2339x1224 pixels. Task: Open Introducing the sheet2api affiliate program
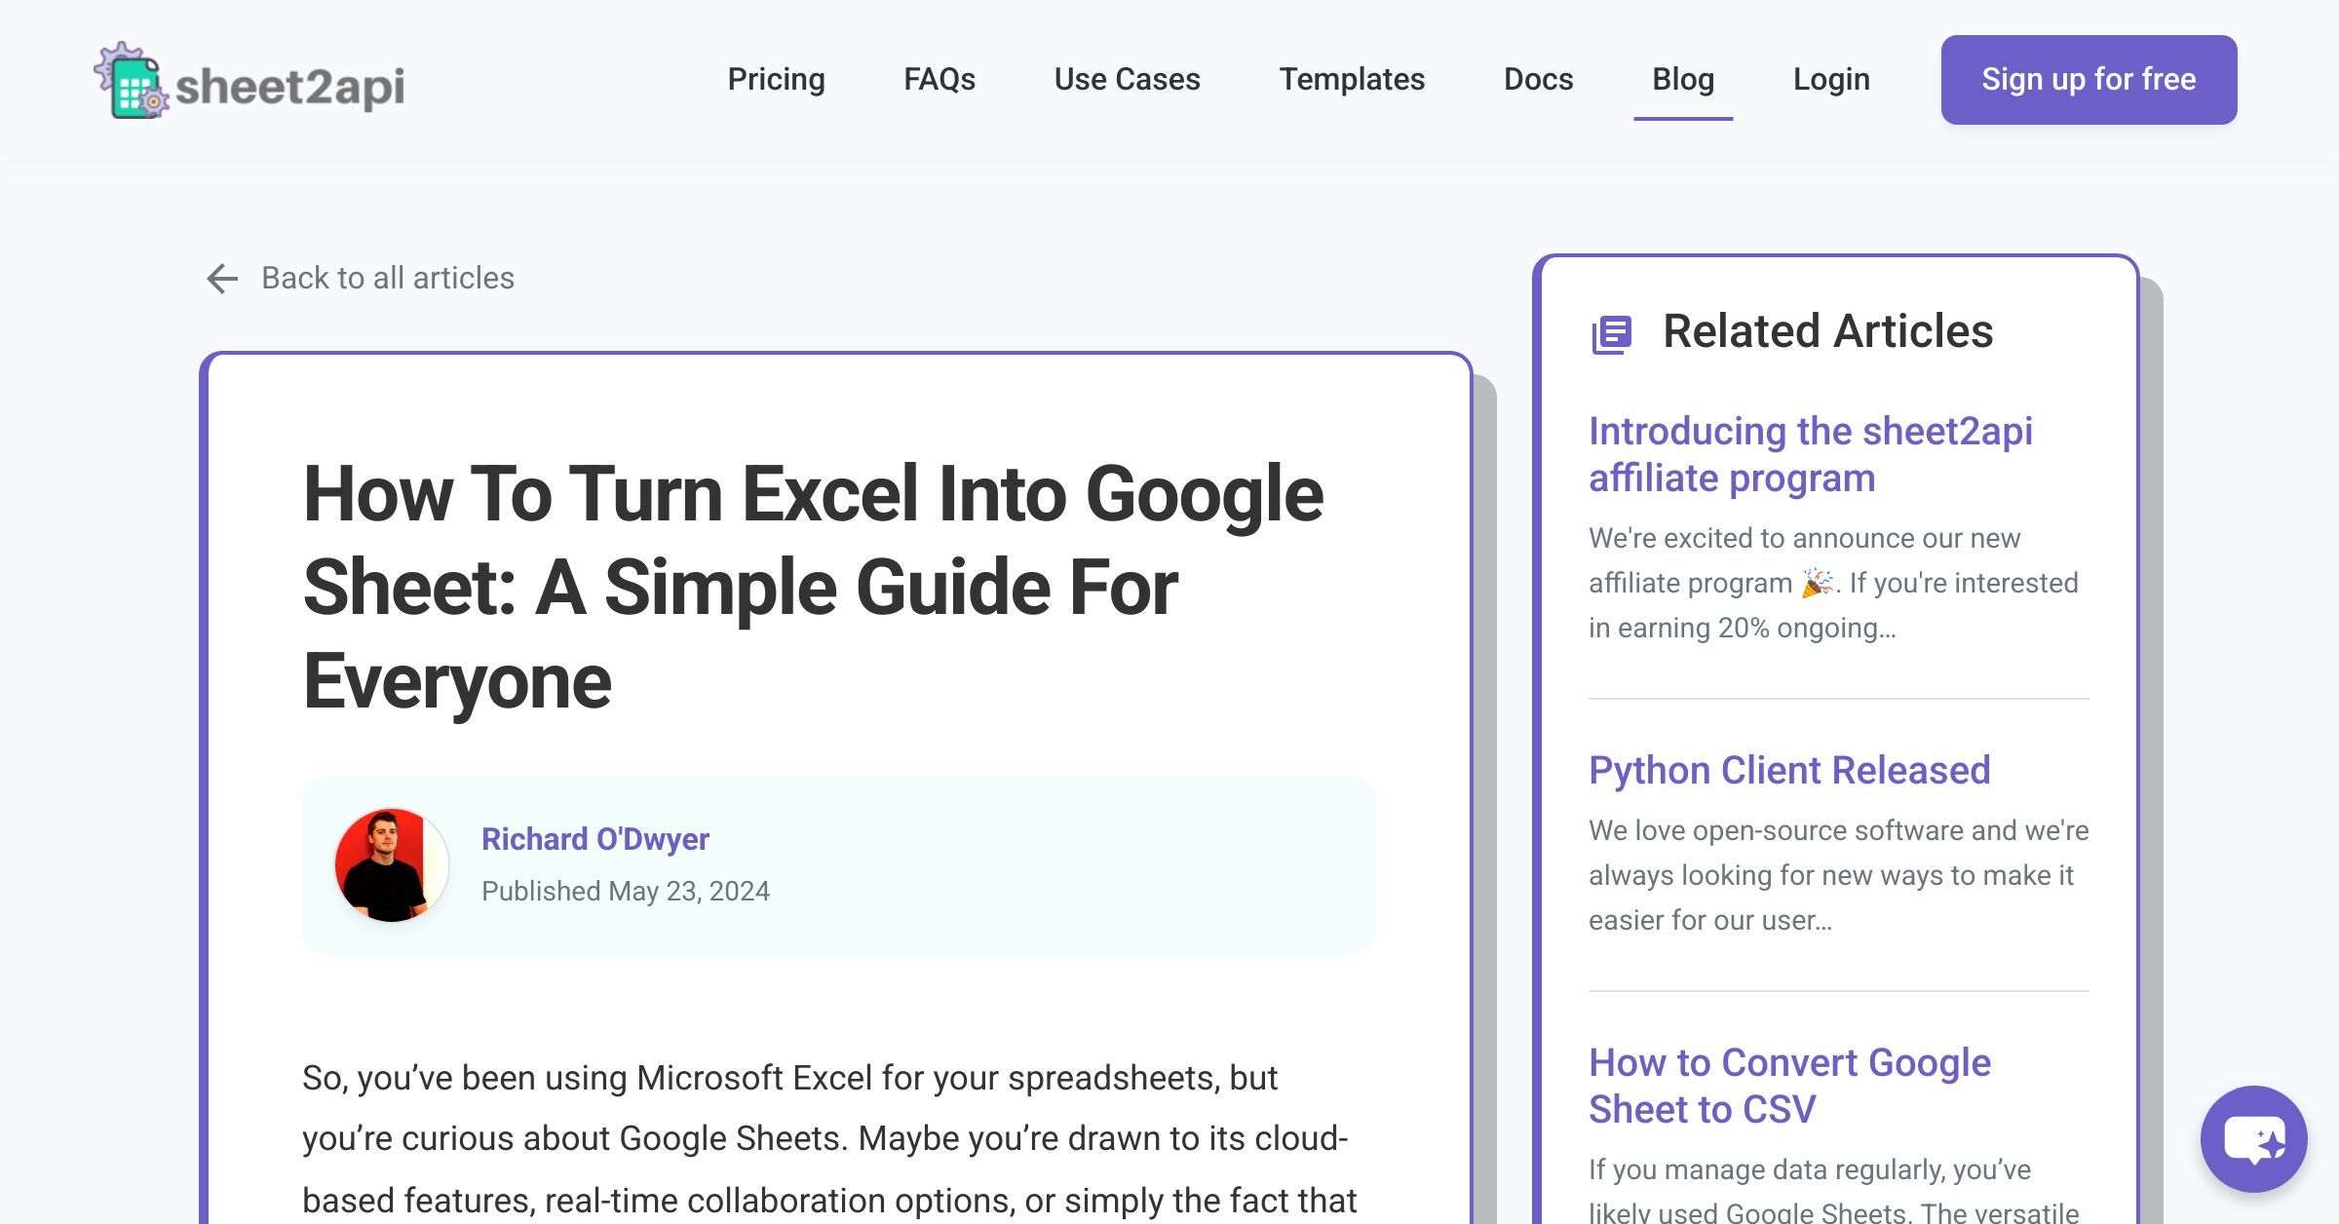[1812, 453]
